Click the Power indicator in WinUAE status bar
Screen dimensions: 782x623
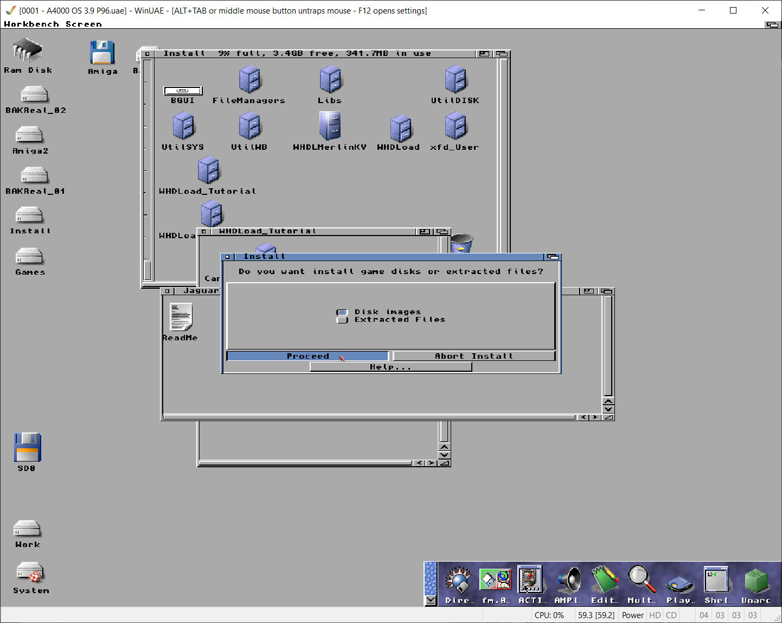[632, 615]
